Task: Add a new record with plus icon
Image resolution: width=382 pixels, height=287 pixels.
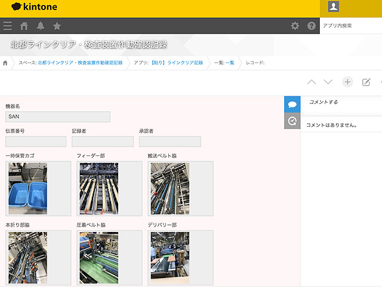Action: [347, 82]
